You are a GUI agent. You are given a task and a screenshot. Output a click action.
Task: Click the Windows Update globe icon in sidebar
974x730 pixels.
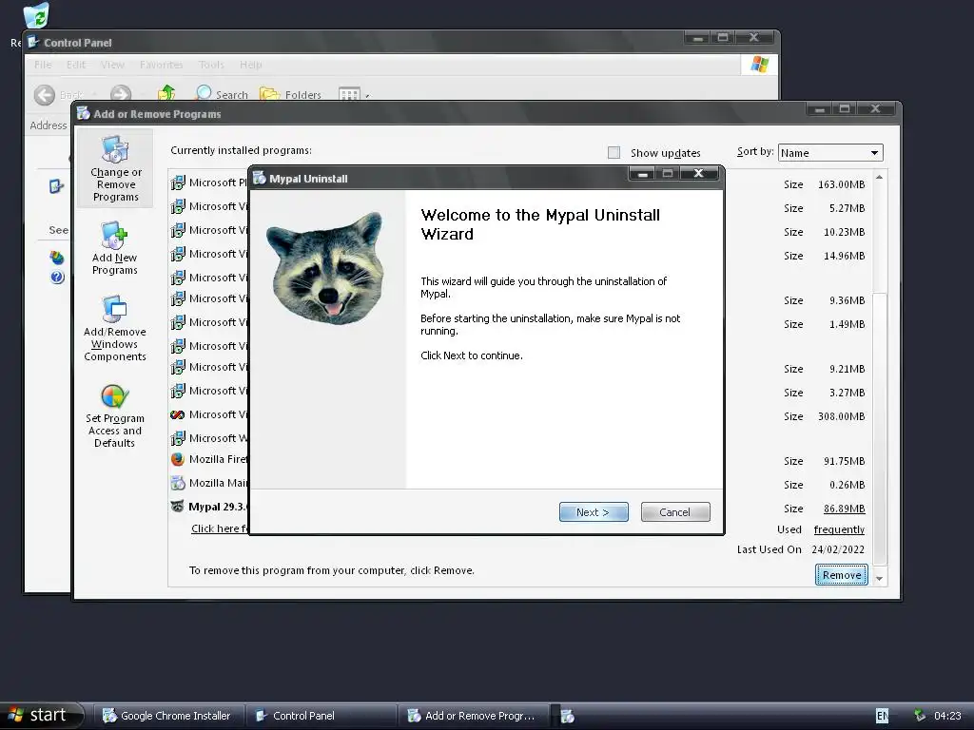tap(56, 257)
